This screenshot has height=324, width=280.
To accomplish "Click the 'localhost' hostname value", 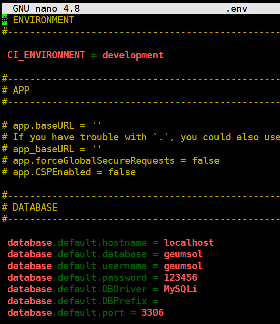I will [189, 243].
